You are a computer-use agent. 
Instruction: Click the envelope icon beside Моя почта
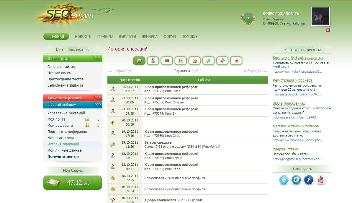pos(87,119)
